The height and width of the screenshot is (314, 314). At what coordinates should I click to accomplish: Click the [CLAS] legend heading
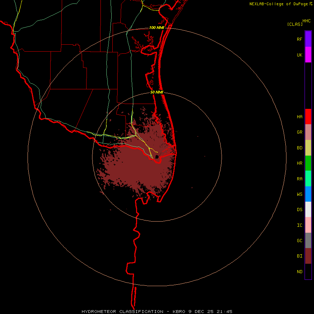point(295,24)
